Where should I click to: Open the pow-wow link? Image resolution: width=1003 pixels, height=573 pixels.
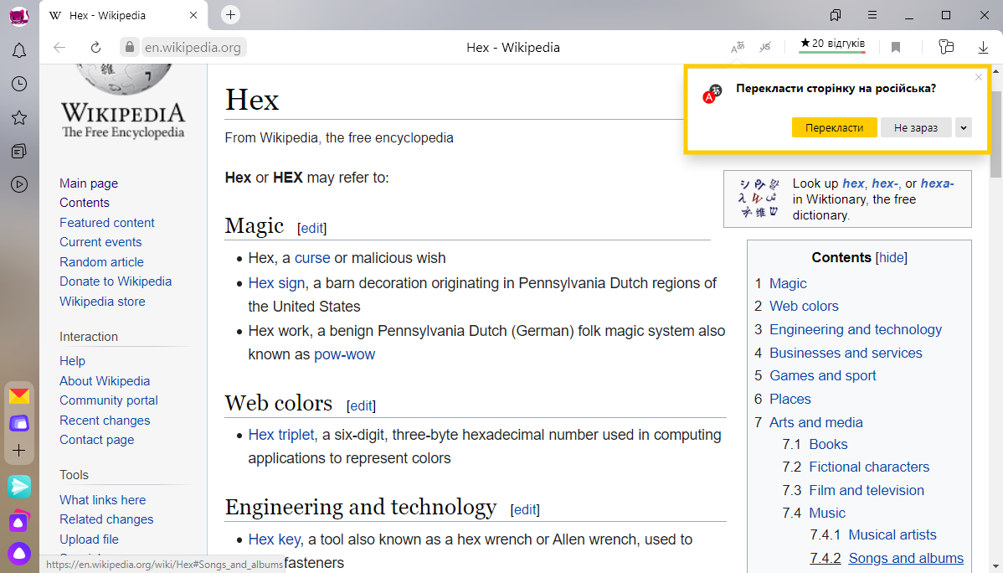point(344,354)
